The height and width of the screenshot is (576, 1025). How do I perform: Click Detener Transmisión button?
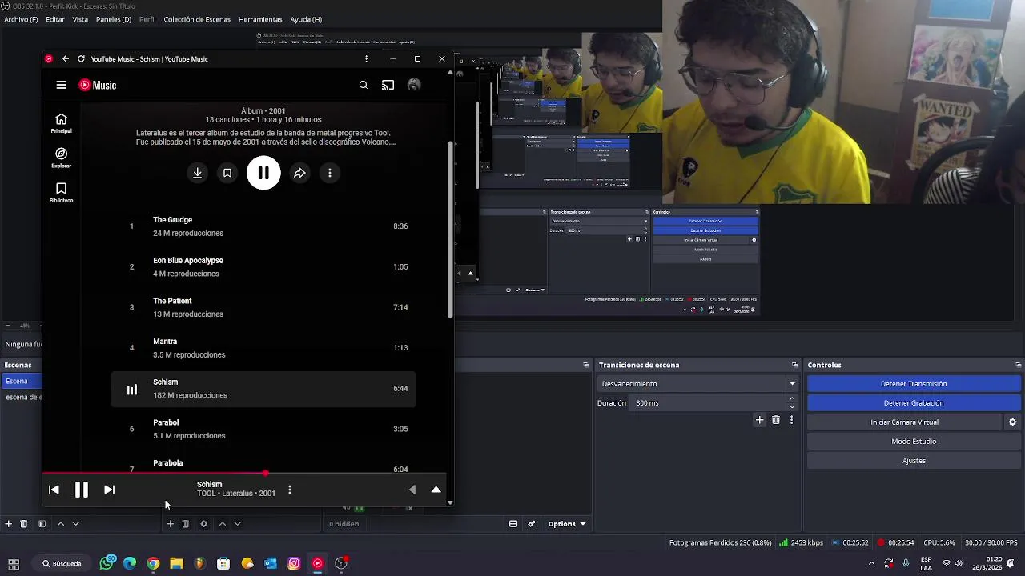click(x=914, y=384)
